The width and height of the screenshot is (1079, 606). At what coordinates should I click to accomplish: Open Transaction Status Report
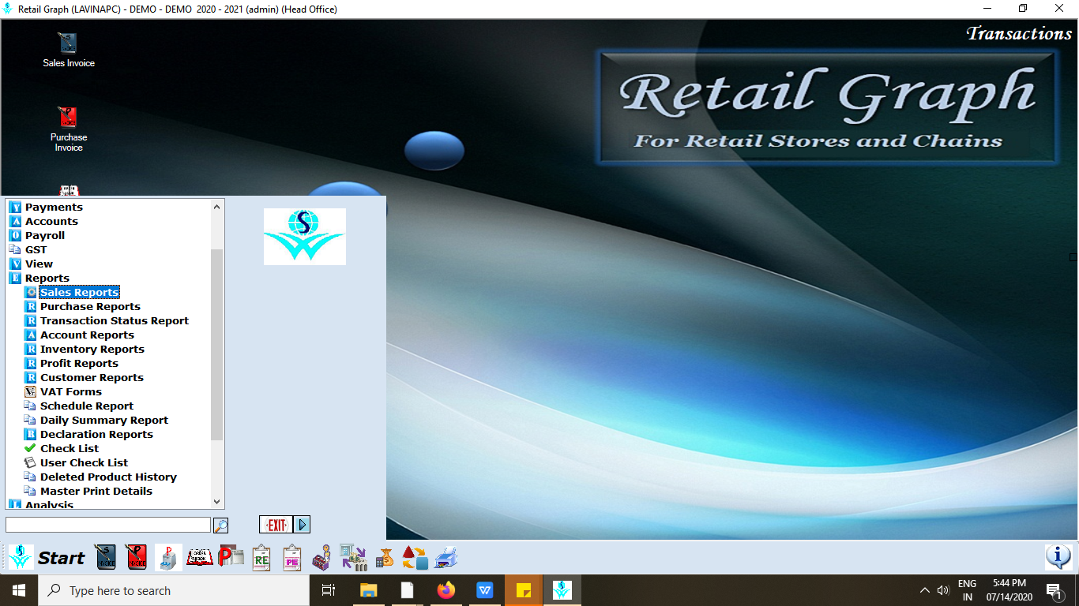[115, 320]
